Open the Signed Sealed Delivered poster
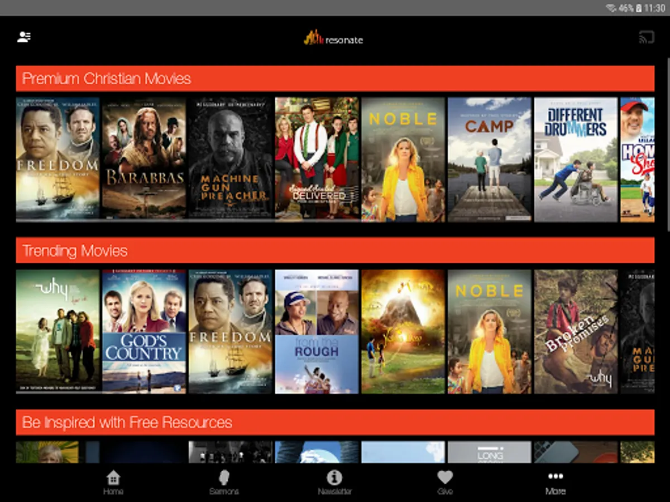670x502 pixels. click(317, 160)
